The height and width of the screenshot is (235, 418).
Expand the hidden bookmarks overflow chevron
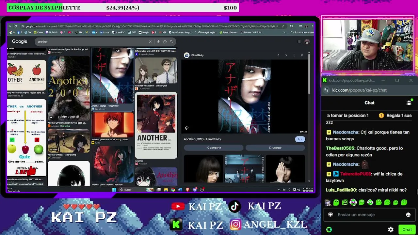[284, 32]
